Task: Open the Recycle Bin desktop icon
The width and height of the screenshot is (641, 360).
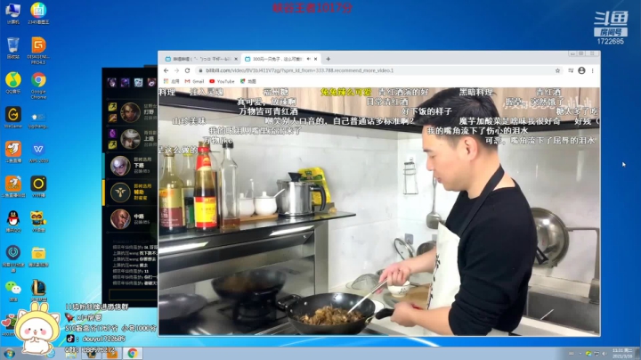Action: click(x=13, y=48)
